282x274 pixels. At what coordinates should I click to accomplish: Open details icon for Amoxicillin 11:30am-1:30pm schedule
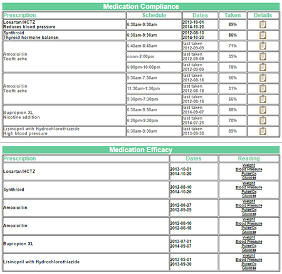point(263,88)
